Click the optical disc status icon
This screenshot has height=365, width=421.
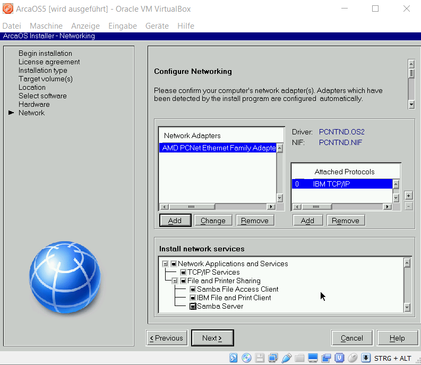pos(246,358)
